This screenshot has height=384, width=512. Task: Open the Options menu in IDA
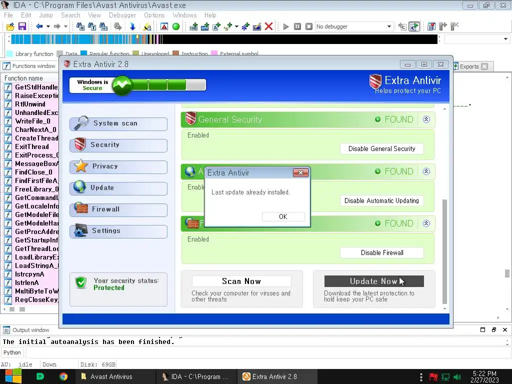[x=154, y=15]
